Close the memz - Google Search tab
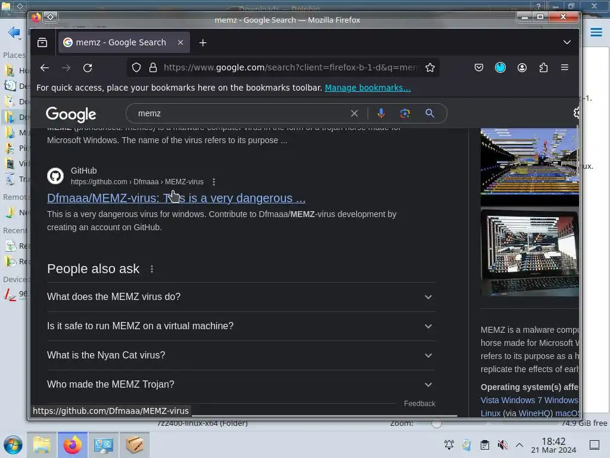The image size is (610, 458). pos(180,42)
